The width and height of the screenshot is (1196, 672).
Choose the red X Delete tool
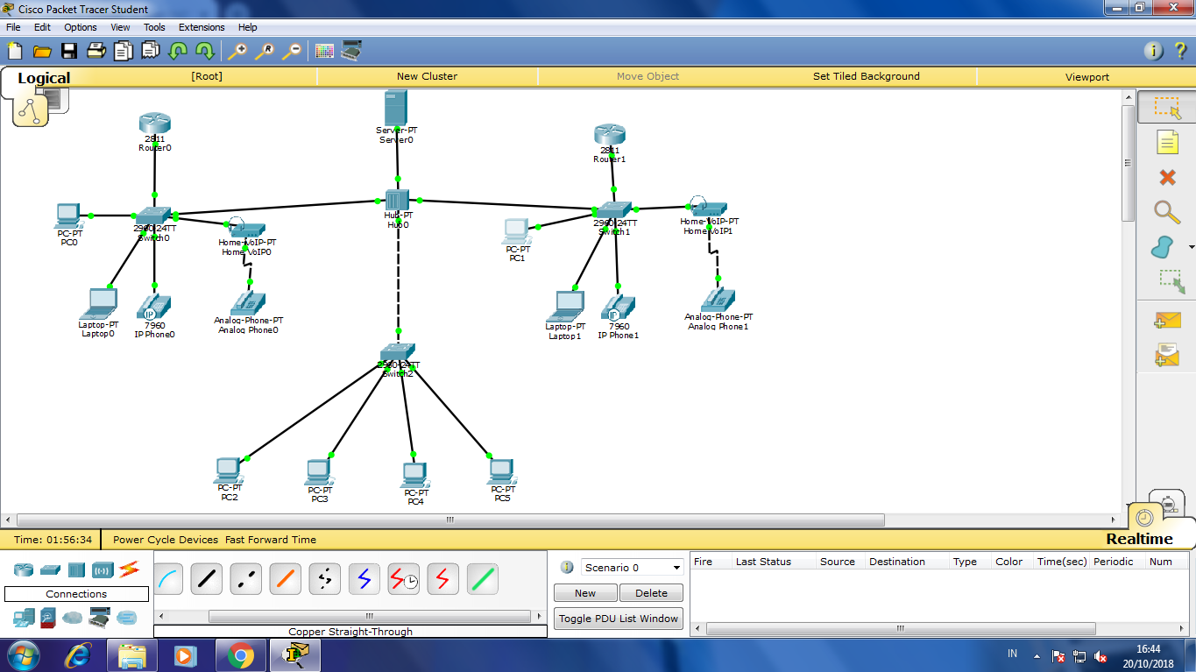click(x=1166, y=177)
